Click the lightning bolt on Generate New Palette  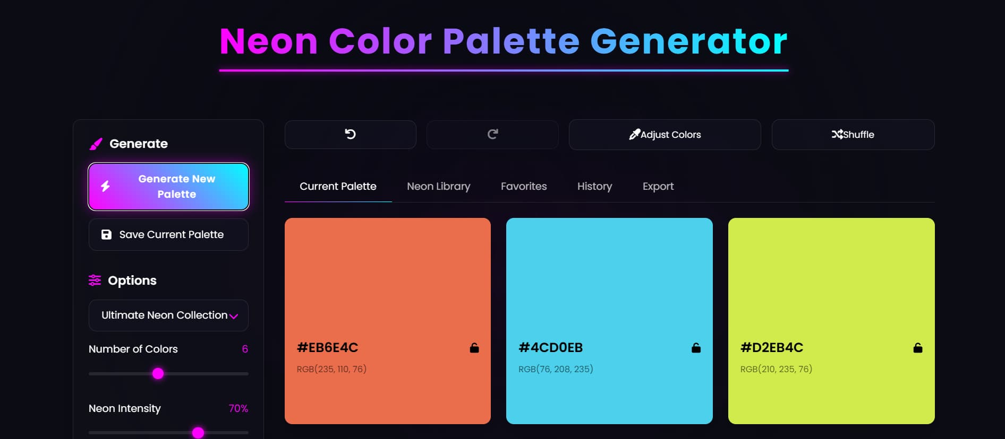[x=107, y=185]
